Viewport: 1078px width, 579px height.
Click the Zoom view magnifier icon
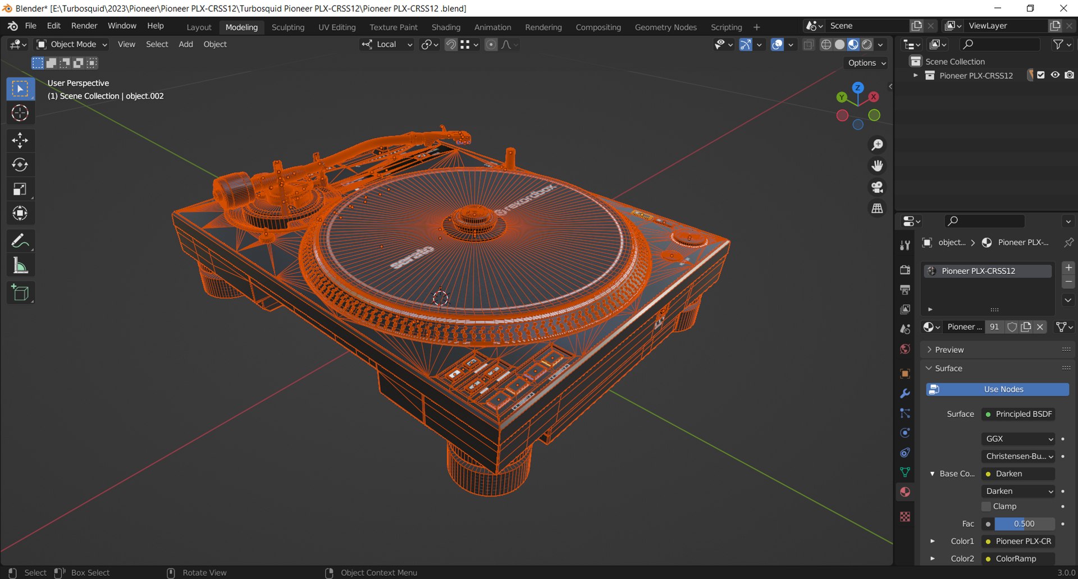[877, 145]
